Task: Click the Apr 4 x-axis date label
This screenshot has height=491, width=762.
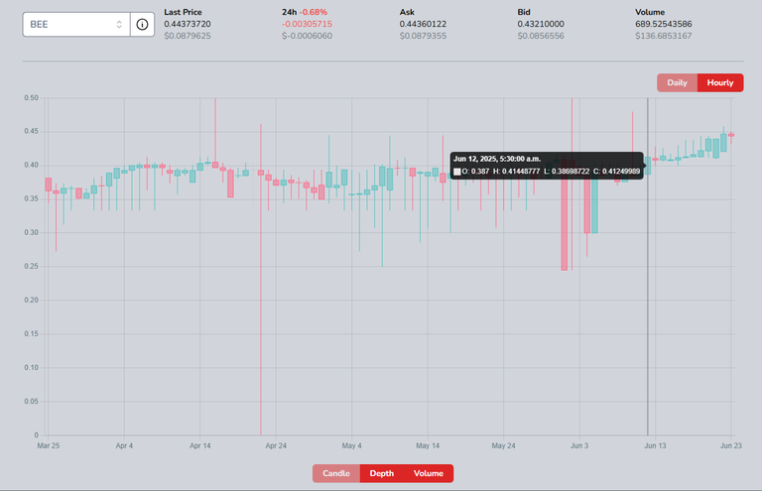Action: [124, 445]
